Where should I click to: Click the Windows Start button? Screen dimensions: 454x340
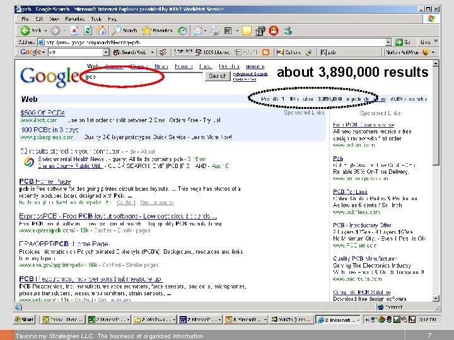coord(25,319)
